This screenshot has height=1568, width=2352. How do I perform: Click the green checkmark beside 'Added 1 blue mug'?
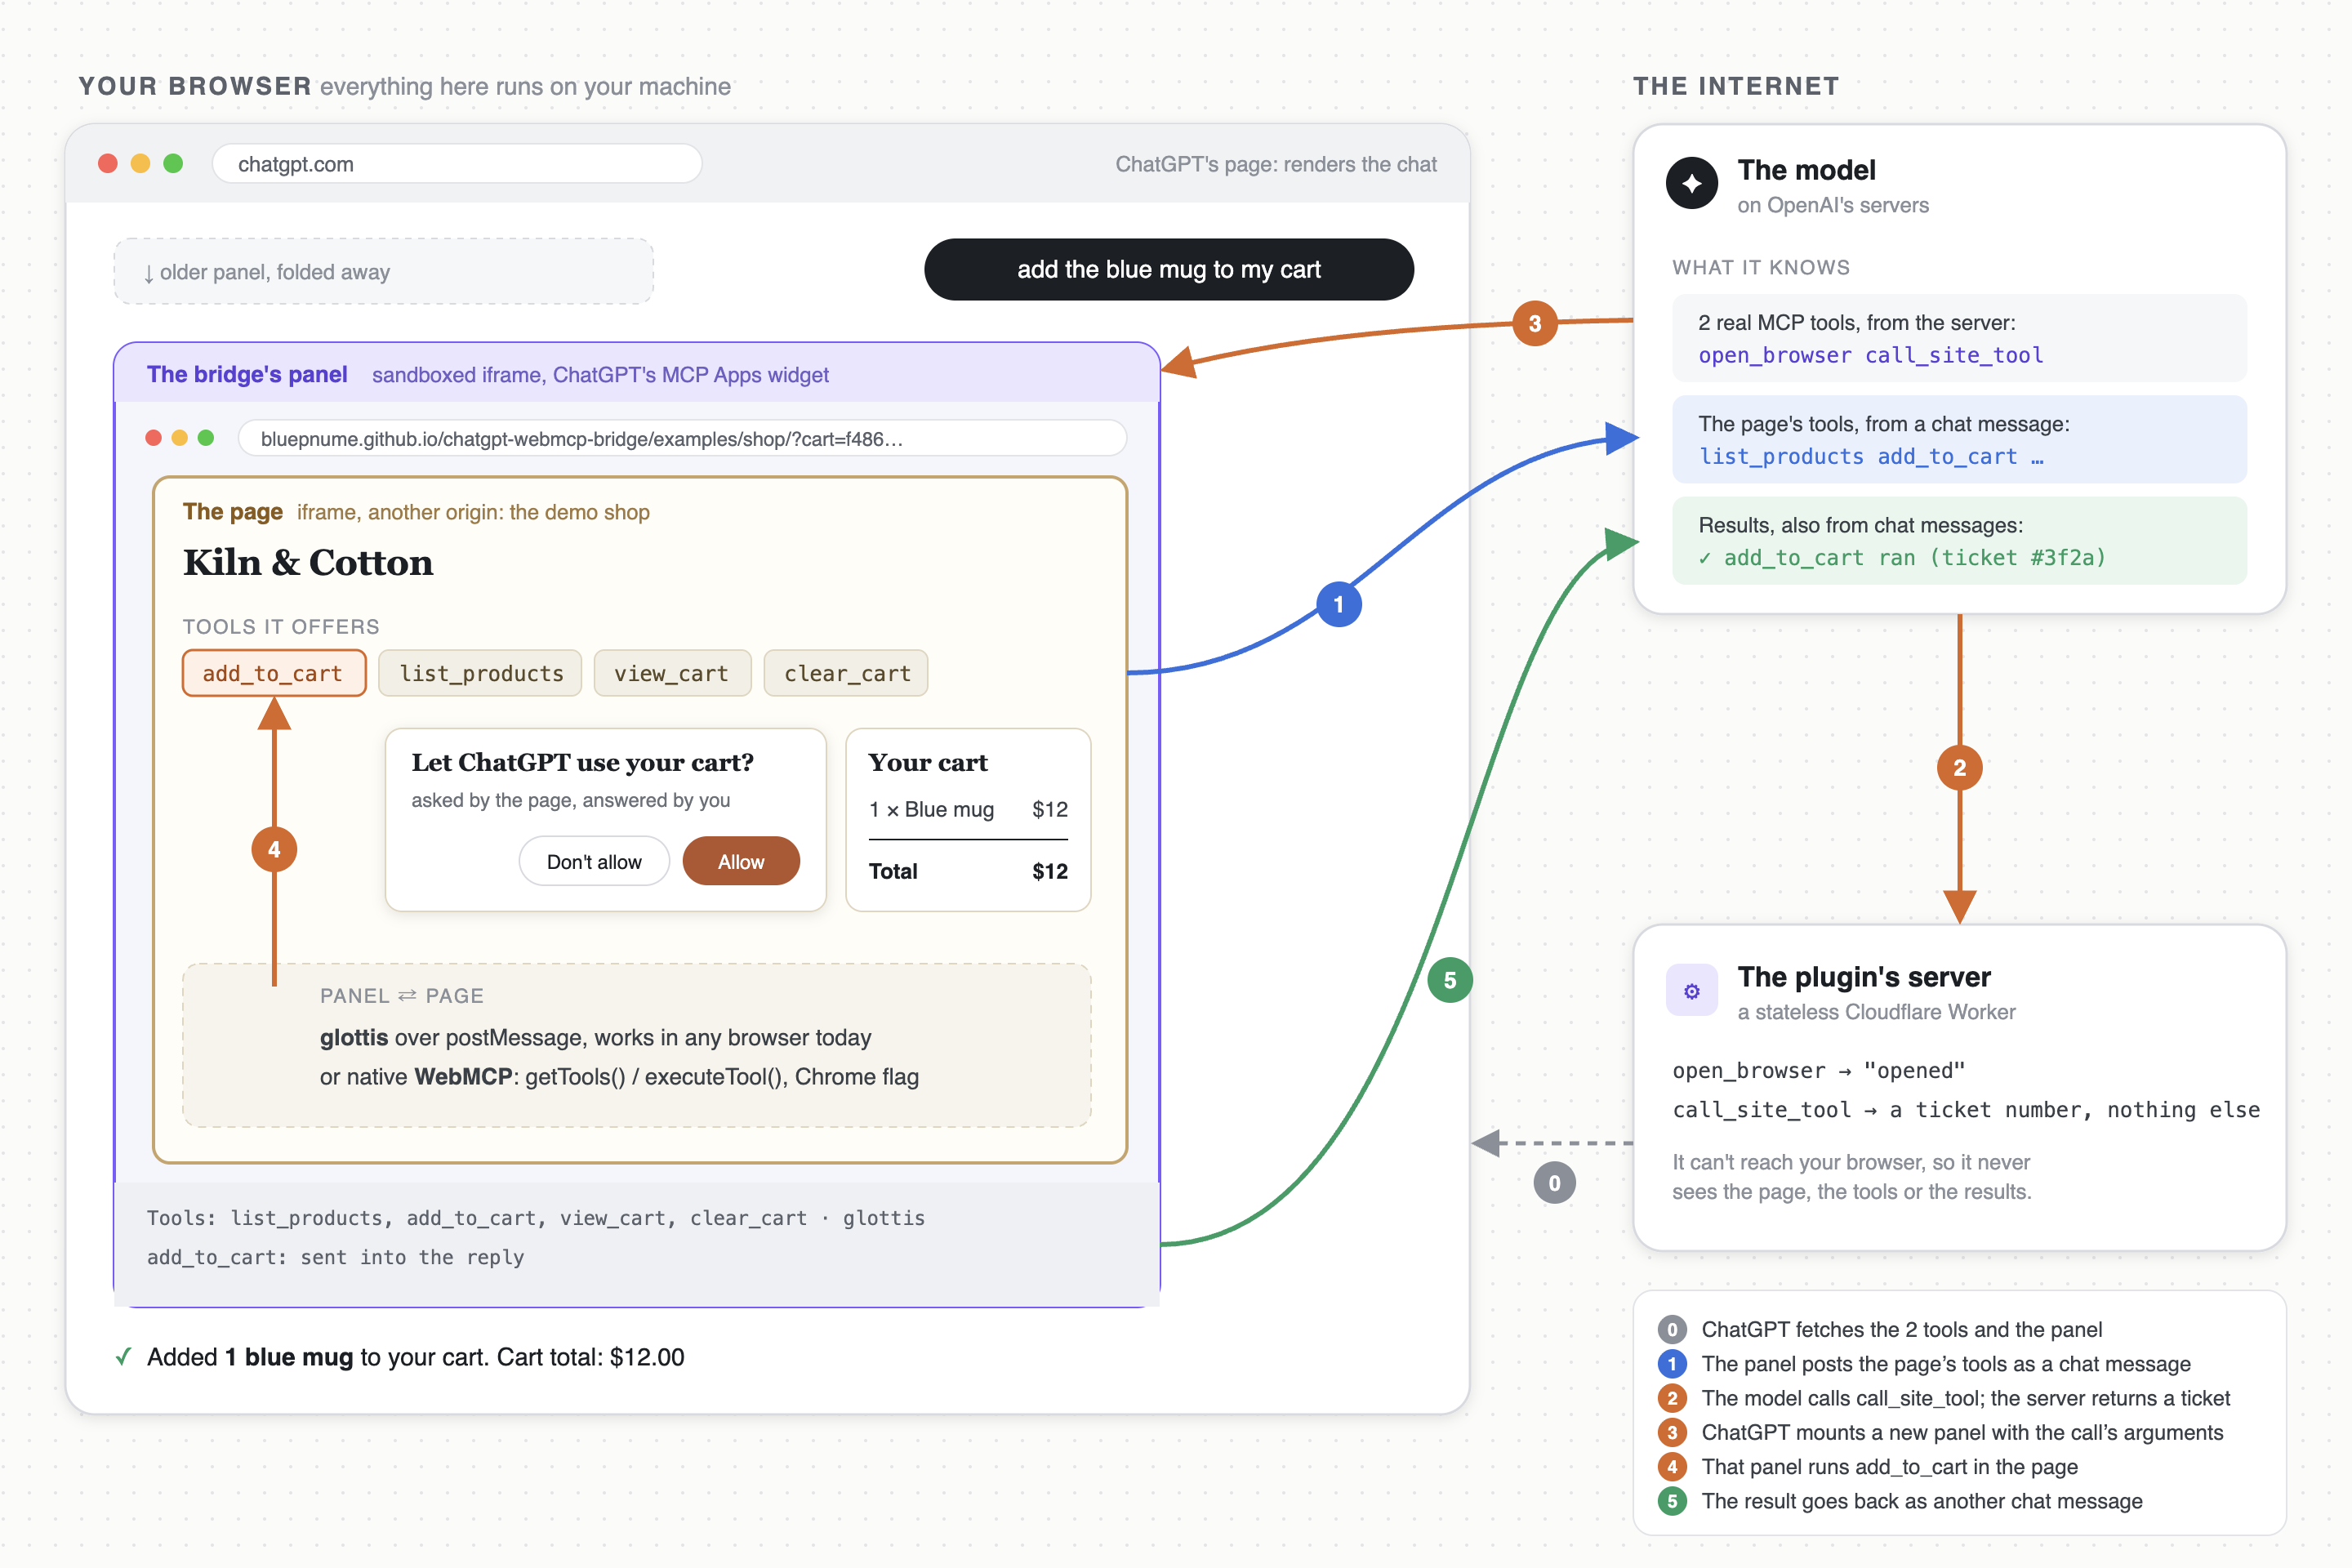(x=124, y=1357)
